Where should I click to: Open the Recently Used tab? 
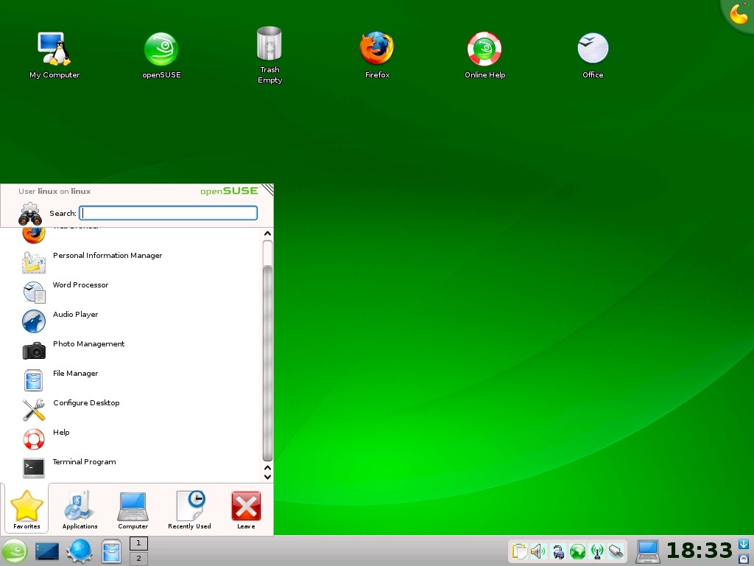tap(188, 510)
